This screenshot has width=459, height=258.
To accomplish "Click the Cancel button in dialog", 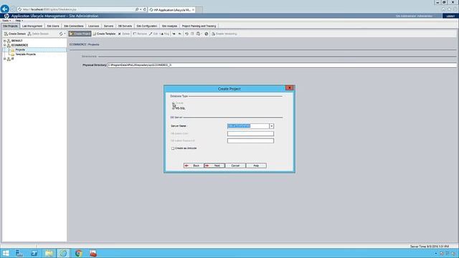I will tap(235, 166).
